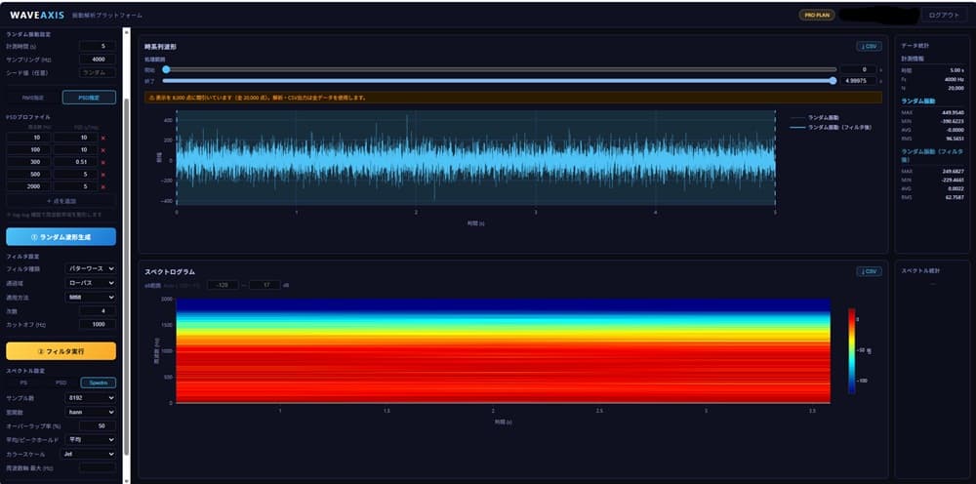The image size is (976, 484).
Task: Click the WAVEAXIS logo
Action: [x=37, y=15]
